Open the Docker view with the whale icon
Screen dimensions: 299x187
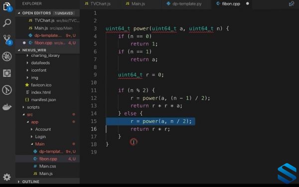(7, 107)
